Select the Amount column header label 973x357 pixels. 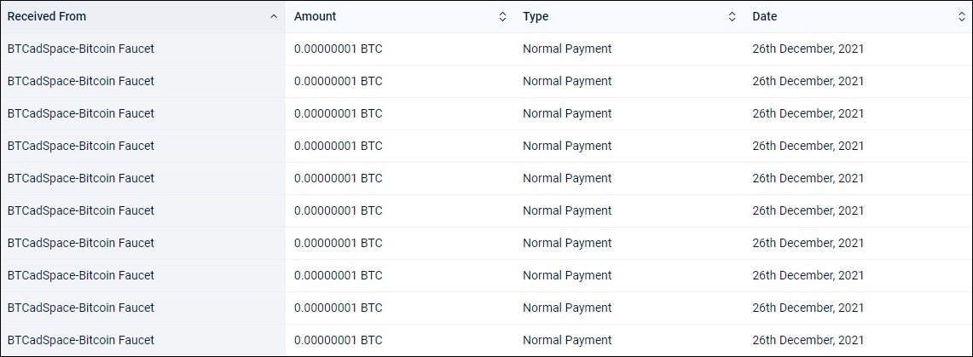(316, 17)
